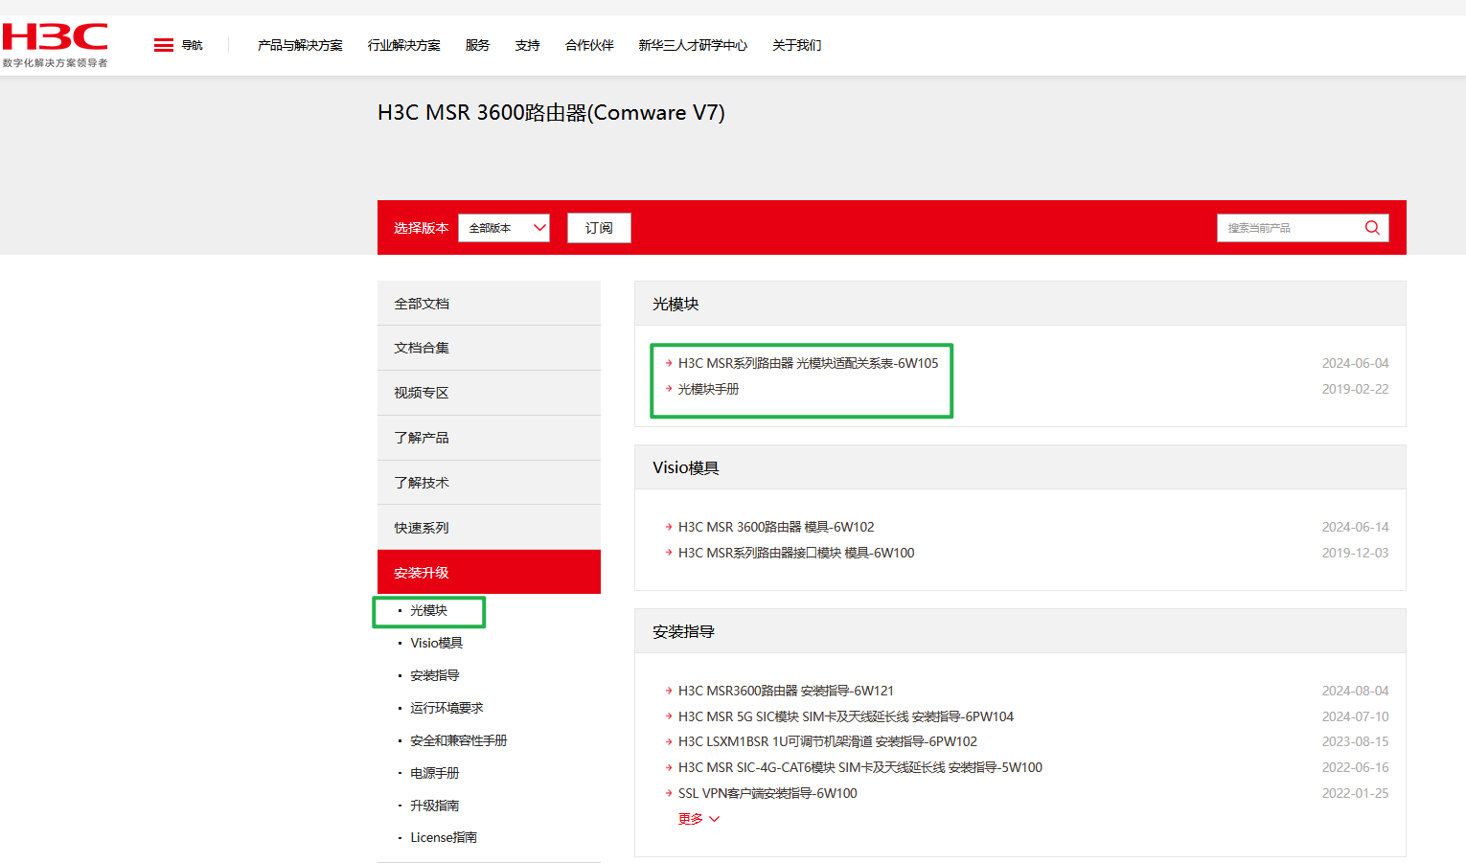Click the date 2019-12-03
The image size is (1466, 863).
(x=1355, y=553)
